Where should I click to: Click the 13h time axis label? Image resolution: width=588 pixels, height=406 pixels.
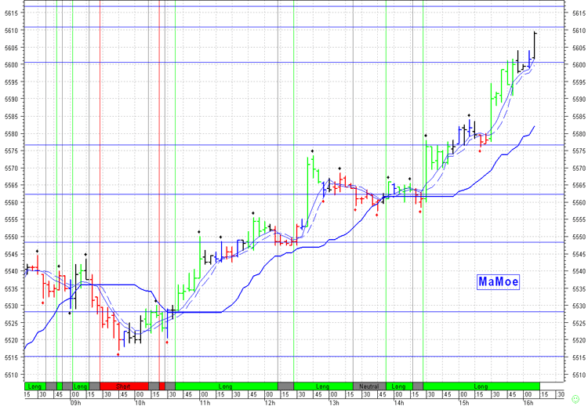(x=334, y=403)
